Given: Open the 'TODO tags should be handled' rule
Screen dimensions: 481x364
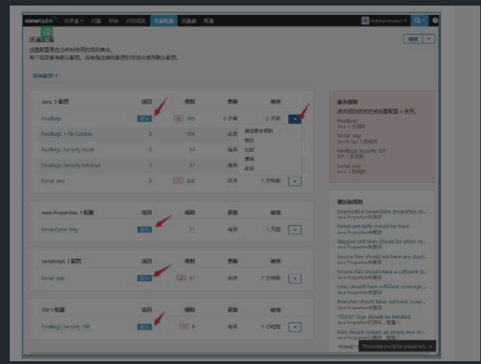Looking at the screenshot, I should pyautogui.click(x=373, y=317).
